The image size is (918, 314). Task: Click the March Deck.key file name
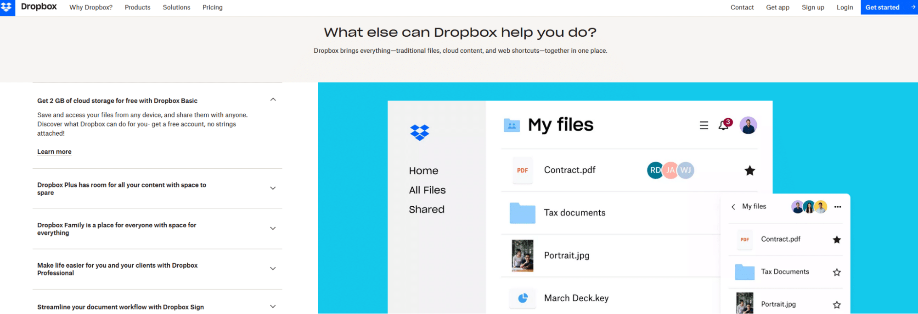576,298
